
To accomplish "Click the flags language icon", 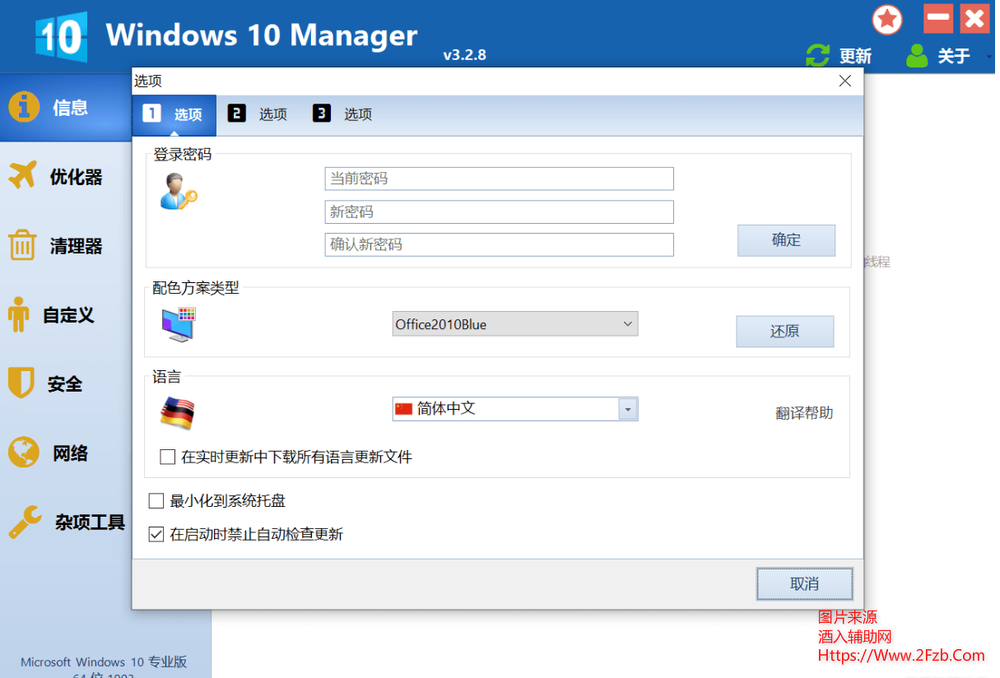I will click(x=177, y=413).
